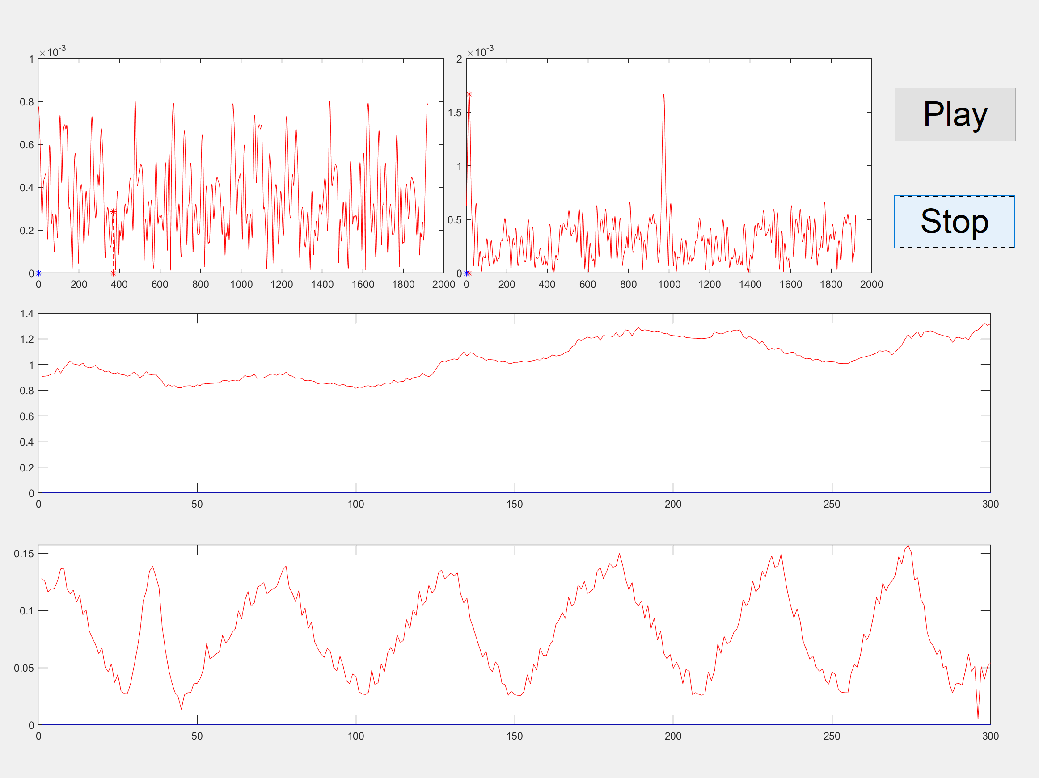Click the 1000 tick label under top-left plot

[x=241, y=285]
